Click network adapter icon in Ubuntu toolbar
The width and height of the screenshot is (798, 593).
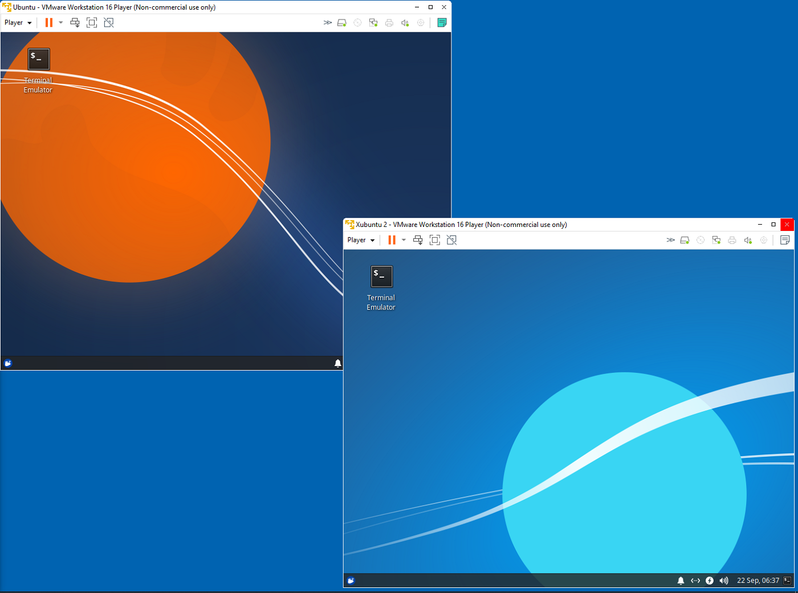coord(373,23)
